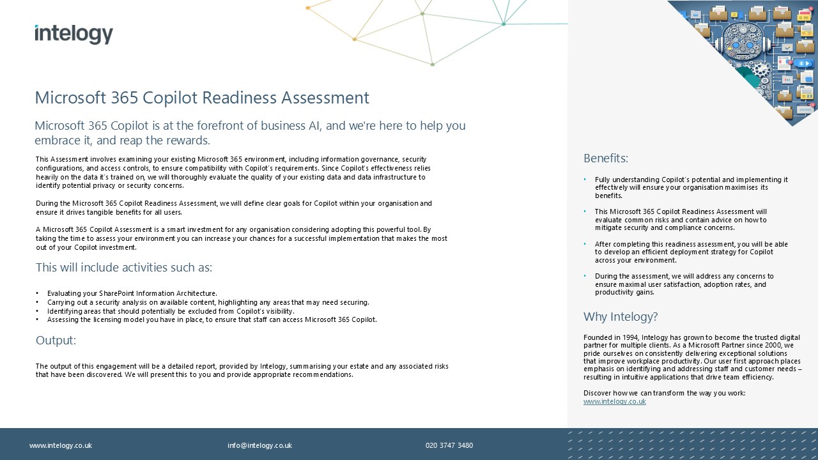Image resolution: width=818 pixels, height=460 pixels.
Task: Click the 'Why Intelogy?' heading
Action: point(621,316)
